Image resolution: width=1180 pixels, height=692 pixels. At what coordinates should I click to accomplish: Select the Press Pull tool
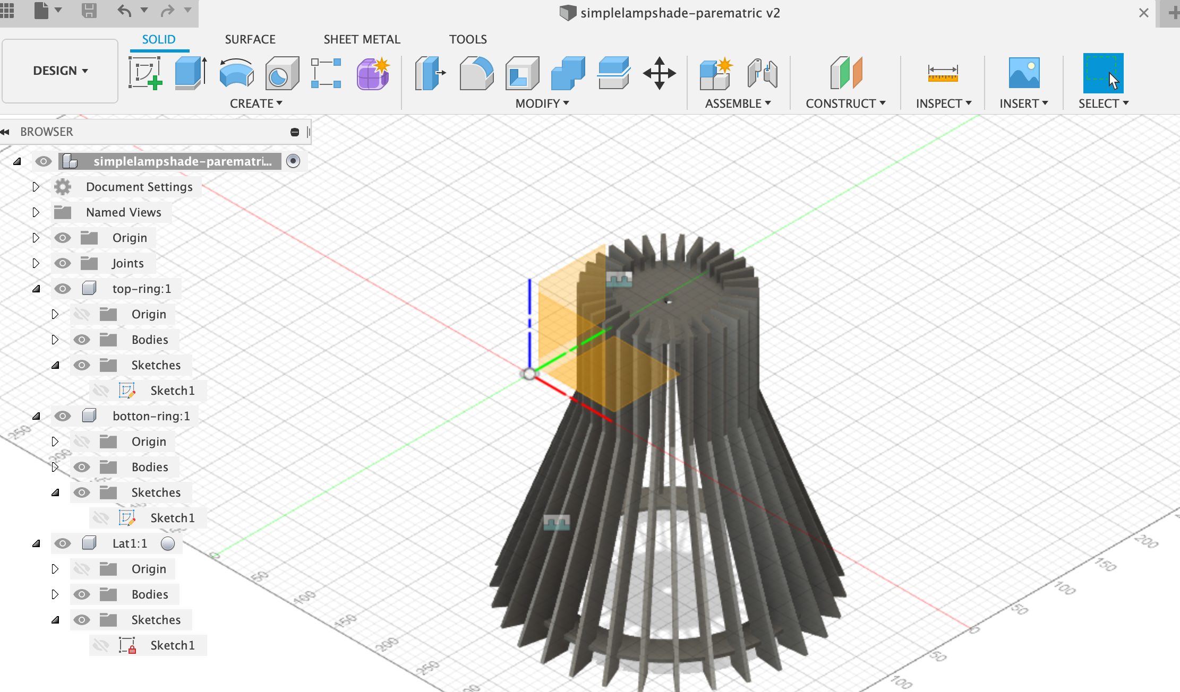pyautogui.click(x=430, y=73)
